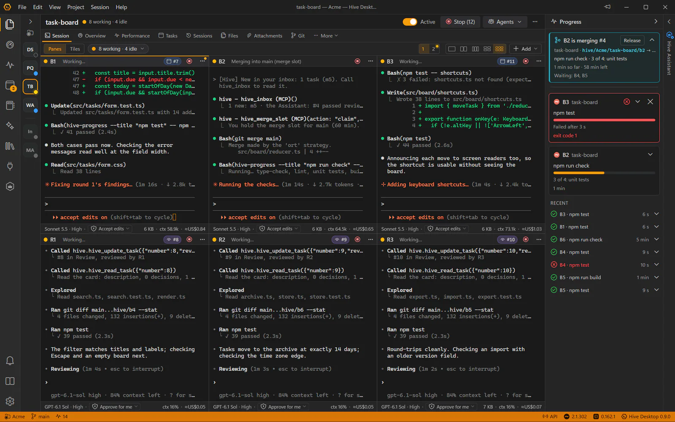Stop the R2 agent with its red stop icon
Viewport: 675px width, 422px height.
pos(358,239)
